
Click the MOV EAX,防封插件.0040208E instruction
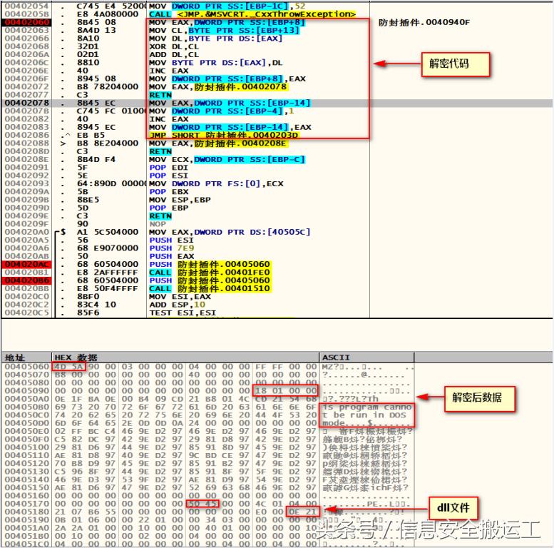[218, 143]
